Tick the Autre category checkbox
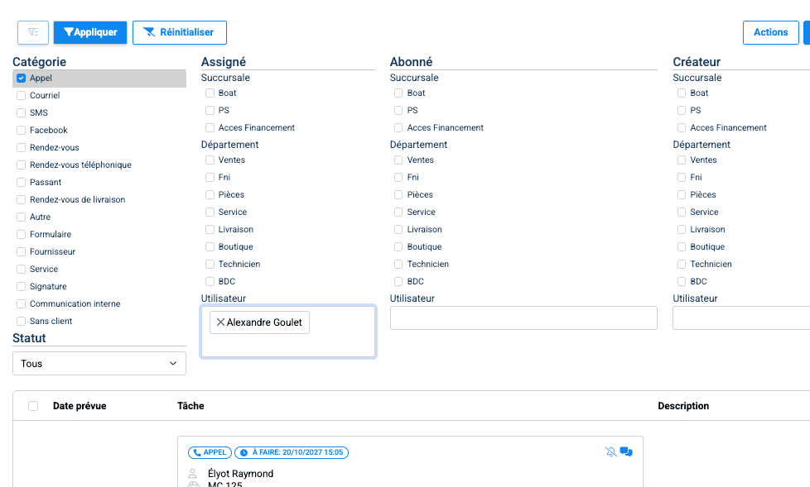Image resolution: width=810 pixels, height=487 pixels. coord(22,217)
